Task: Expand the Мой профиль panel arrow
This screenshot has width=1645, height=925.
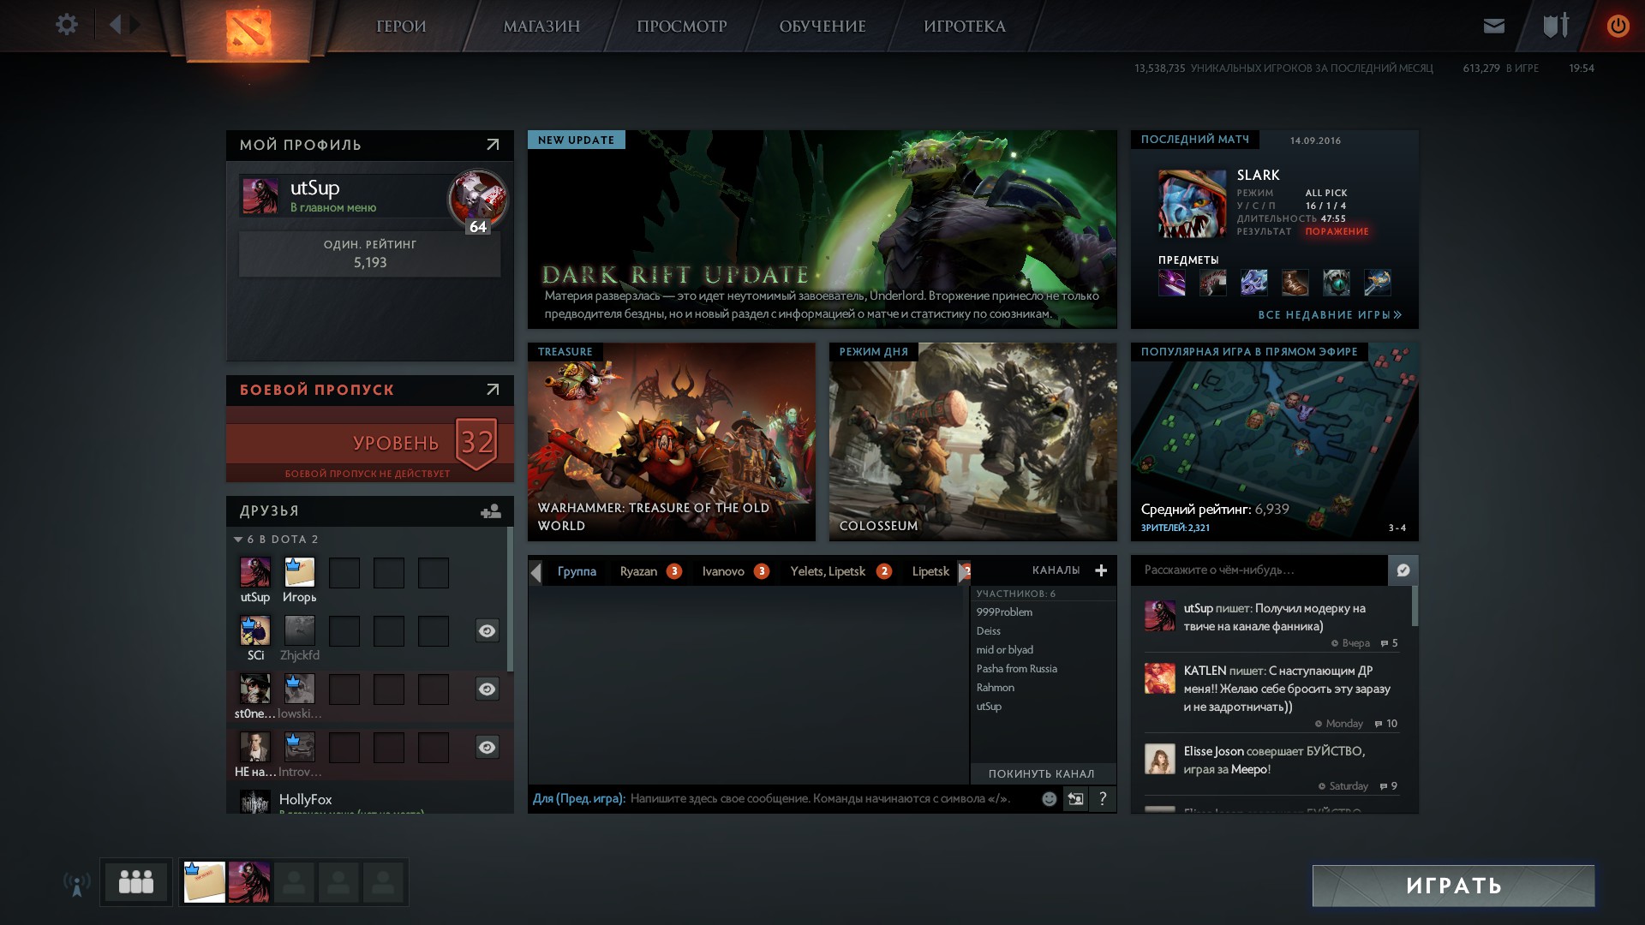Action: pyautogui.click(x=493, y=145)
